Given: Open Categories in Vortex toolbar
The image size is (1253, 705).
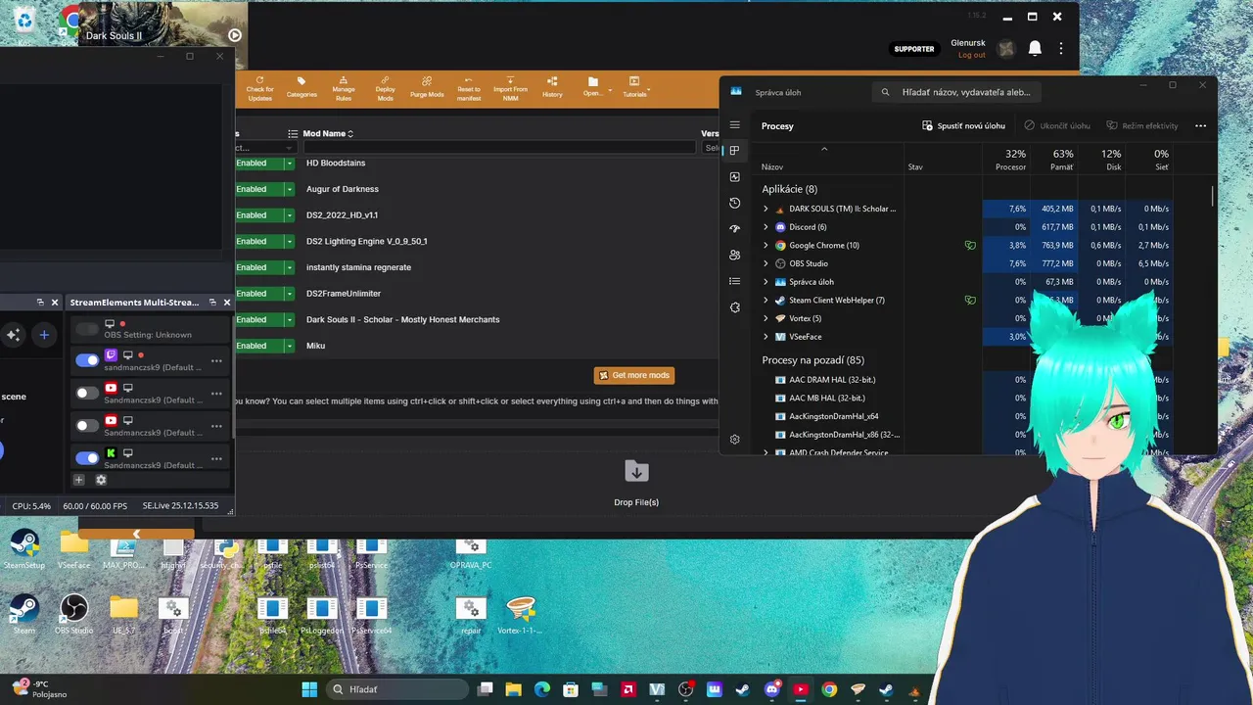Looking at the screenshot, I should [x=302, y=87].
